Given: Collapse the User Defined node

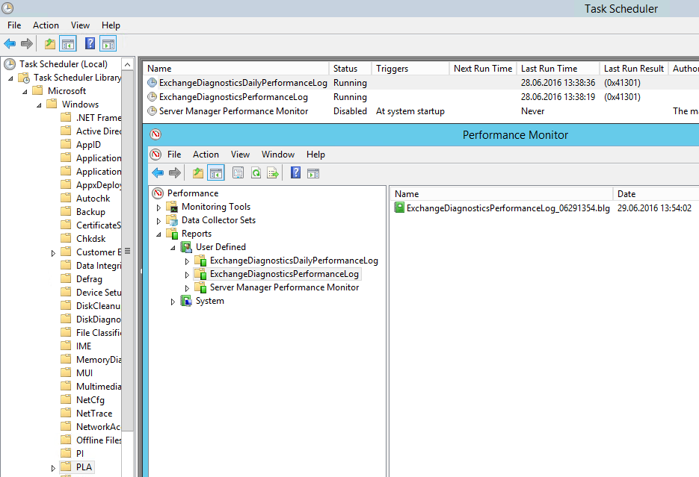Looking at the screenshot, I should tap(173, 248).
